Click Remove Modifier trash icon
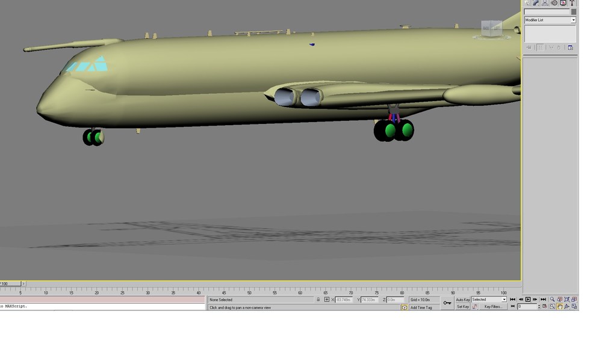This screenshot has width=602, height=338. pos(559,48)
